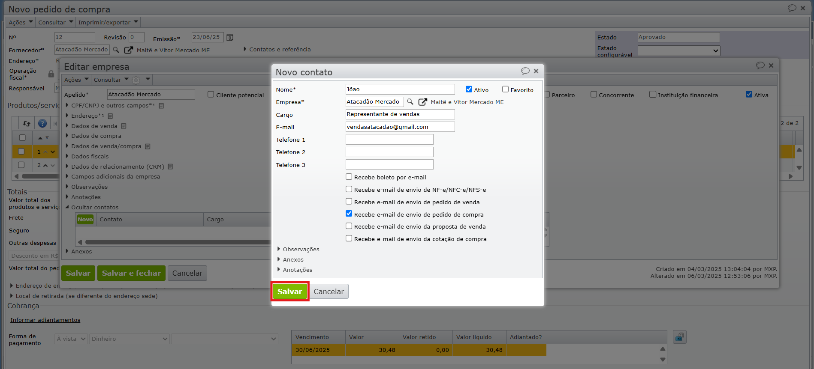Click the Telefone 2 input field

389,152
